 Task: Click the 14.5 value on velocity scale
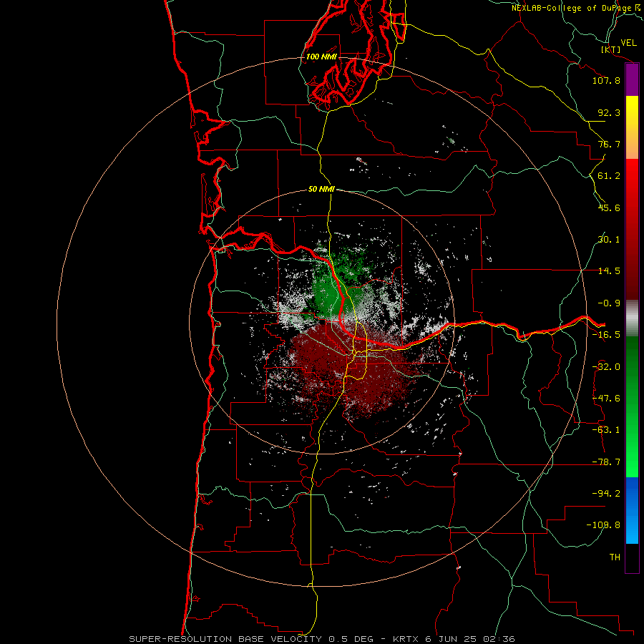[609, 271]
